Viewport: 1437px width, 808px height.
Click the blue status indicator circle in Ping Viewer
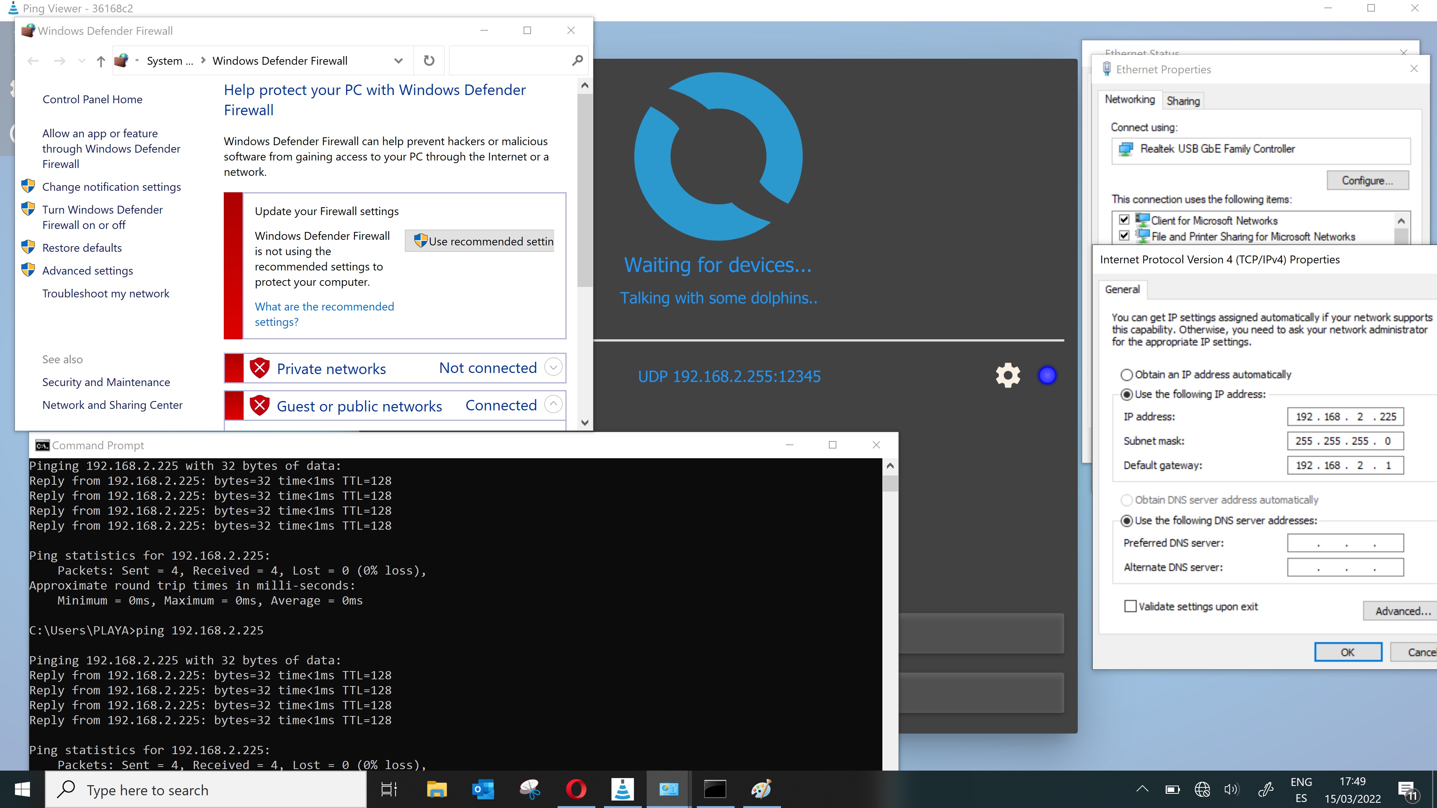(x=1047, y=375)
